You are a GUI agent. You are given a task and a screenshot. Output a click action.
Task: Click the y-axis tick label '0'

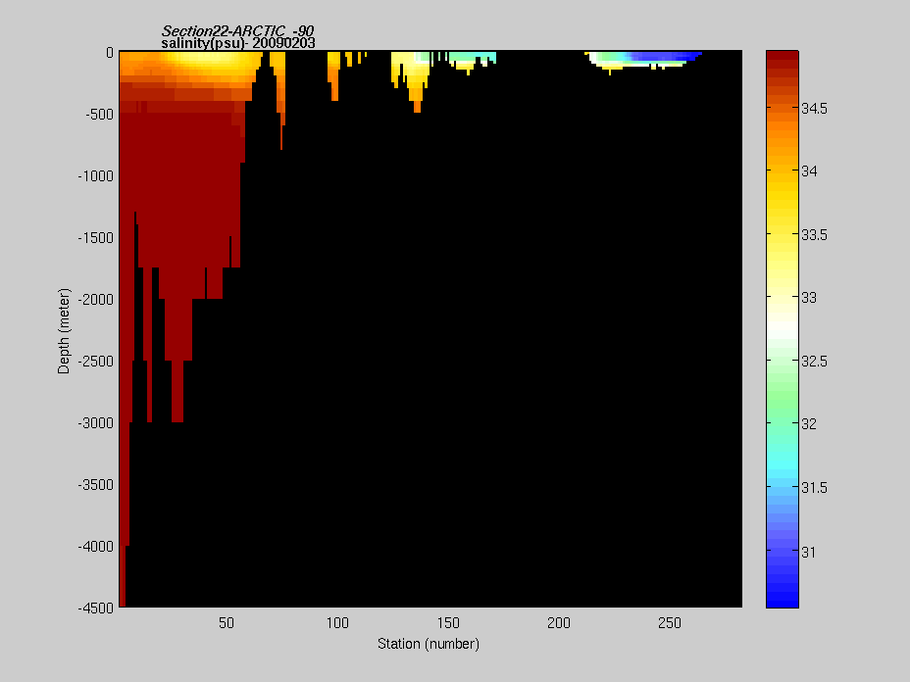click(x=110, y=53)
